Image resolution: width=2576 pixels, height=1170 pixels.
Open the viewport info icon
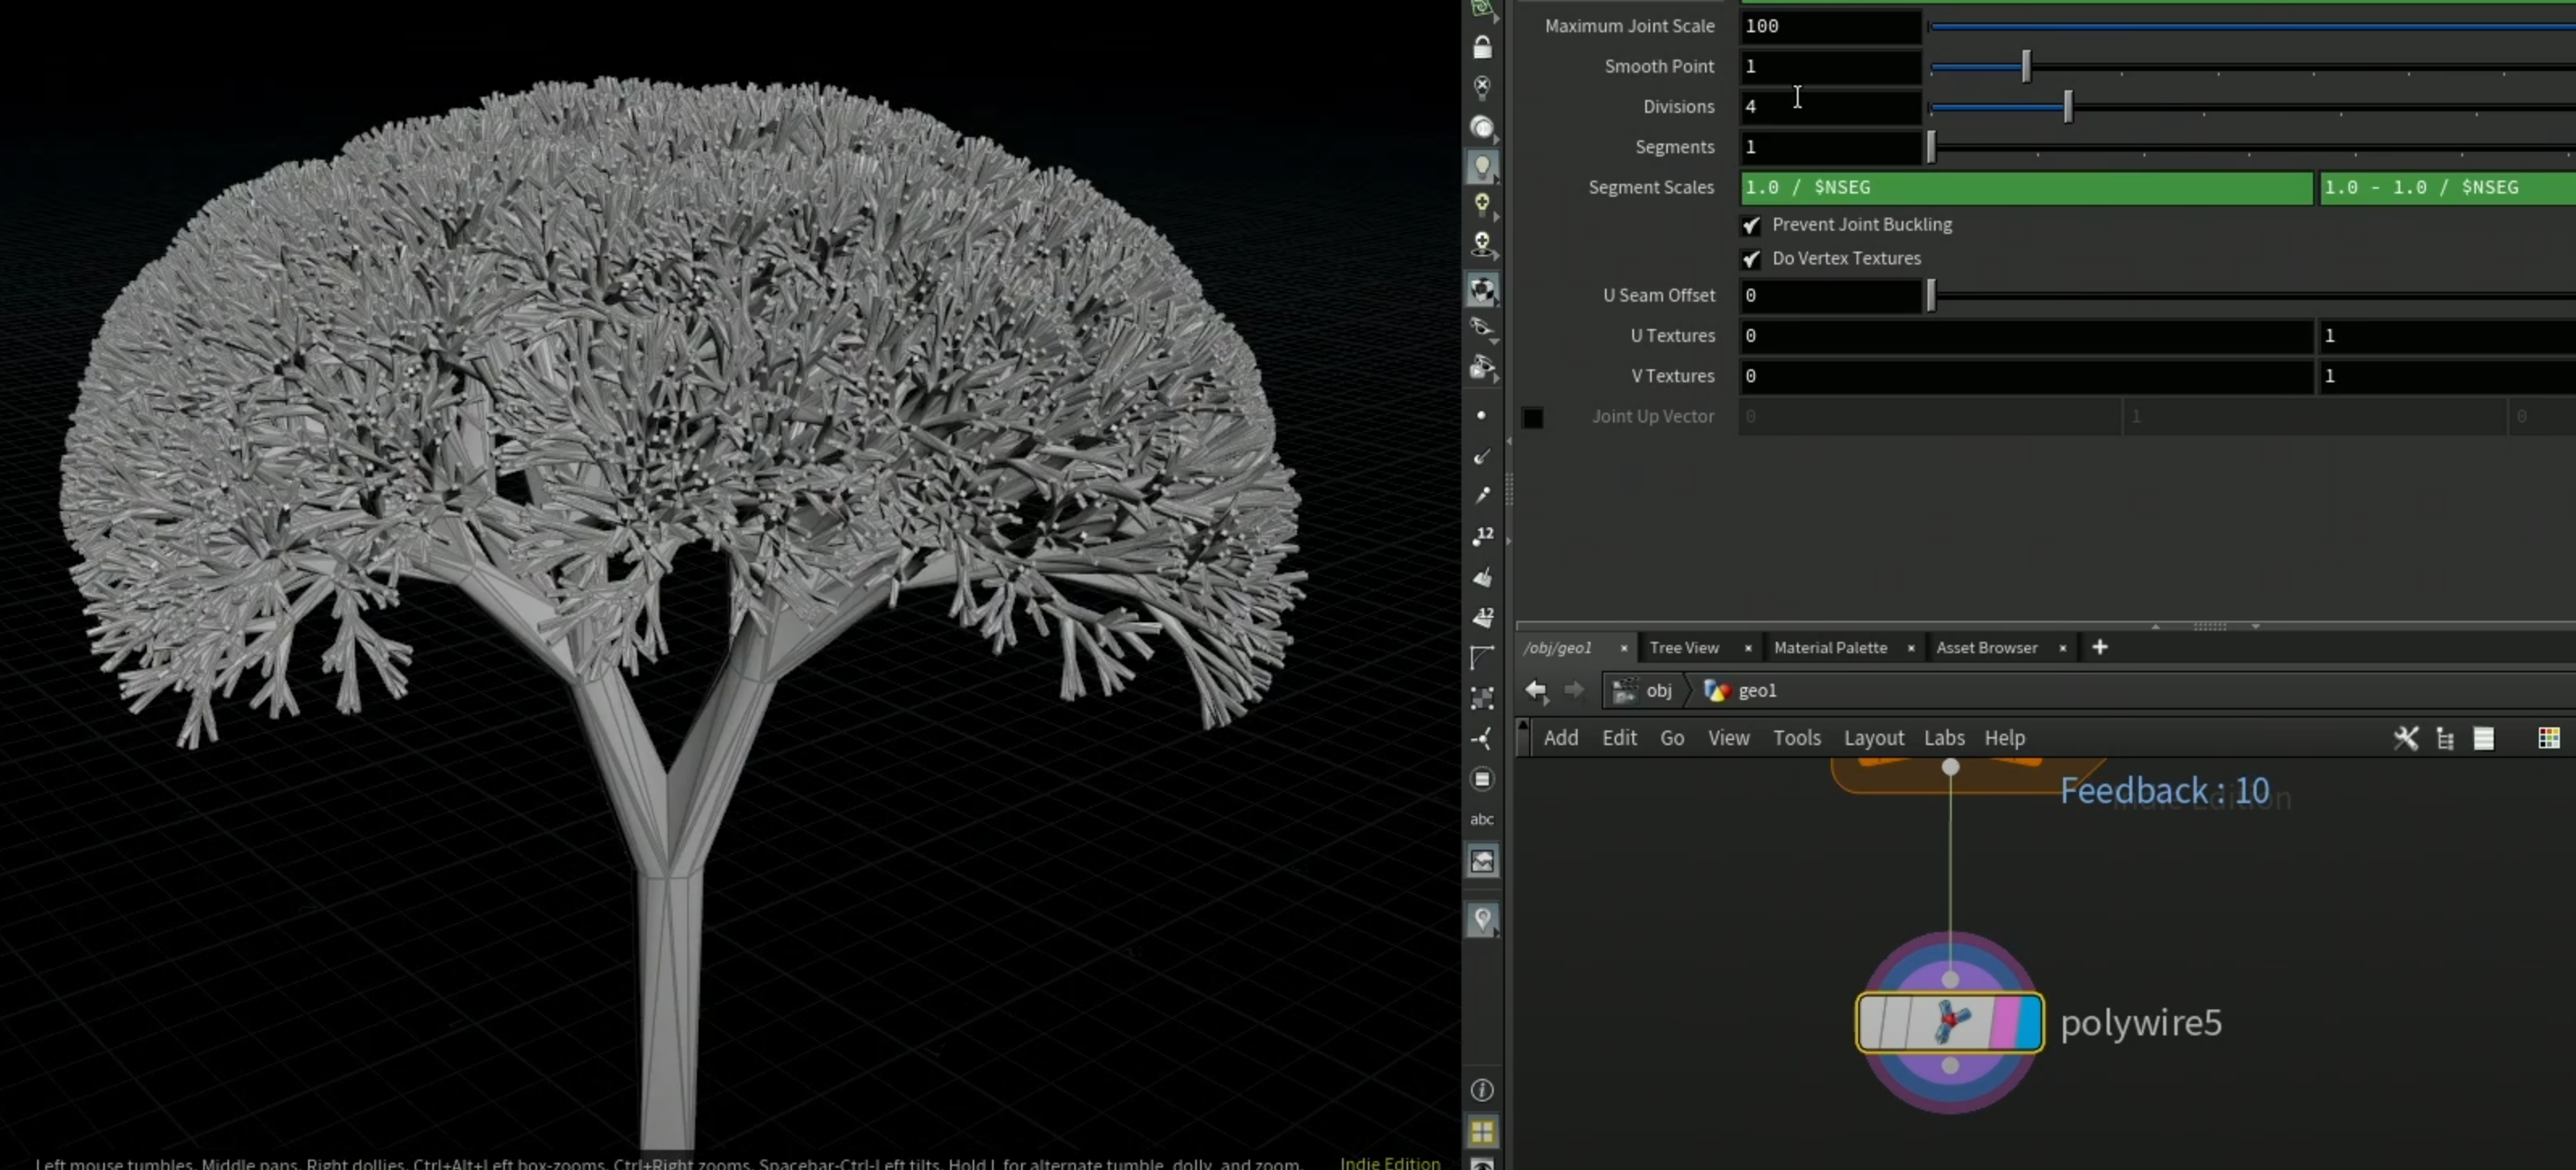1482,1090
